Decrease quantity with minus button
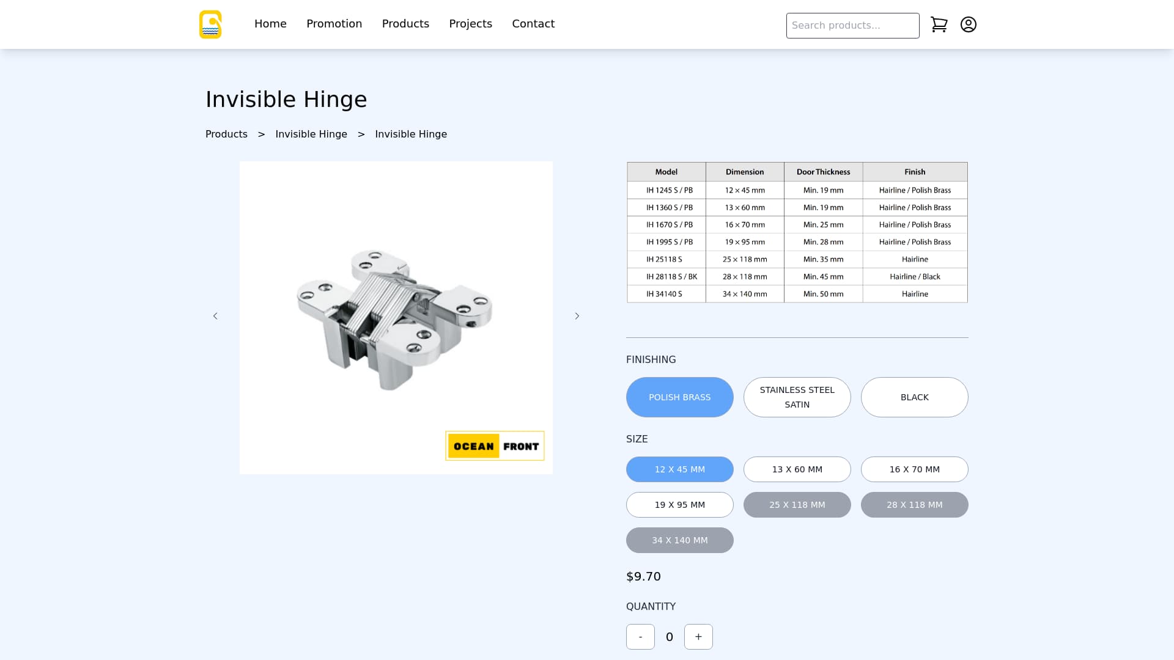 click(640, 637)
